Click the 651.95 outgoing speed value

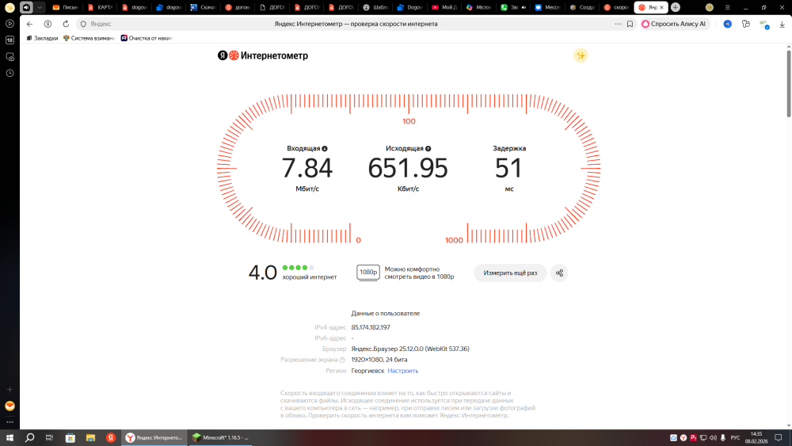click(x=408, y=168)
